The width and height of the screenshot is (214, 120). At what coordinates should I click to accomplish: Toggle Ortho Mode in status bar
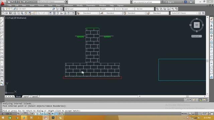tap(29, 114)
